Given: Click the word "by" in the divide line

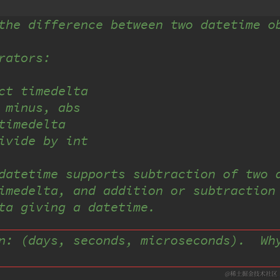Looking at the screenshot, I should tap(51, 142).
